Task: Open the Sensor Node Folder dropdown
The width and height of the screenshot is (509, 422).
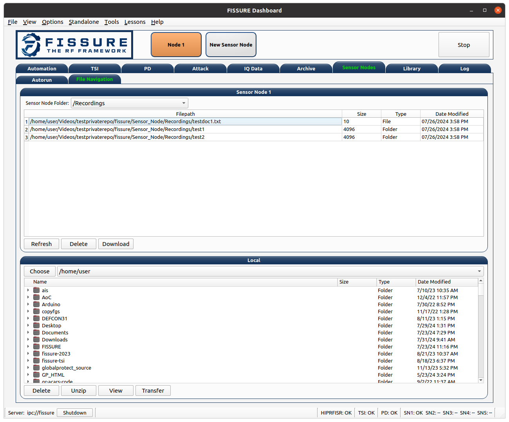Action: pos(130,103)
